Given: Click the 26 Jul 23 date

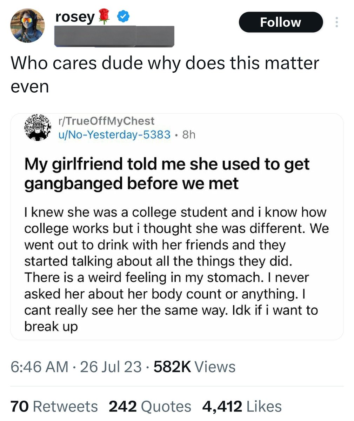Looking at the screenshot, I should click(111, 367).
